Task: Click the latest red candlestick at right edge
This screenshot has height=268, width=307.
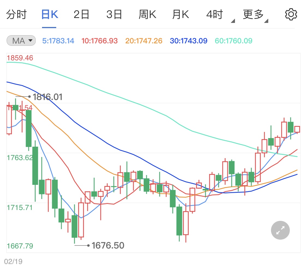Action: coord(297,129)
